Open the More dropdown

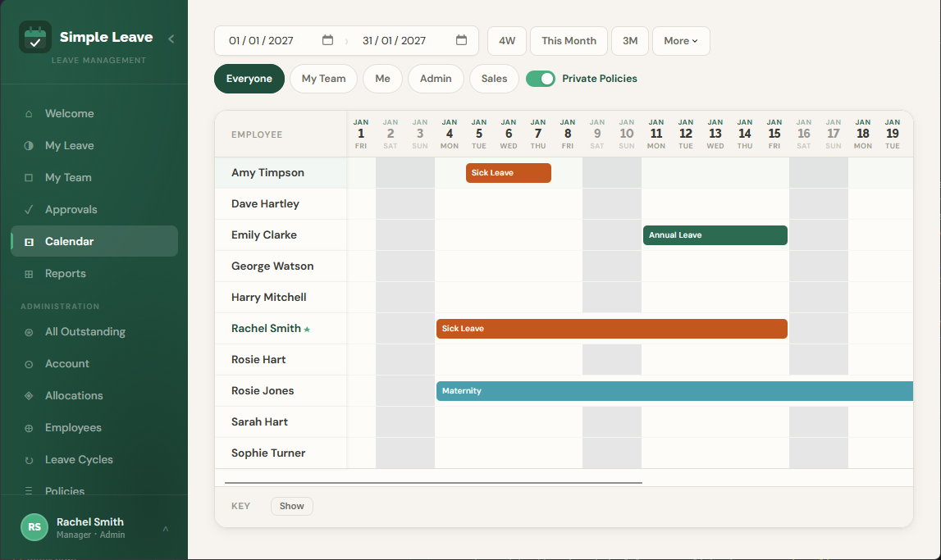tap(681, 41)
